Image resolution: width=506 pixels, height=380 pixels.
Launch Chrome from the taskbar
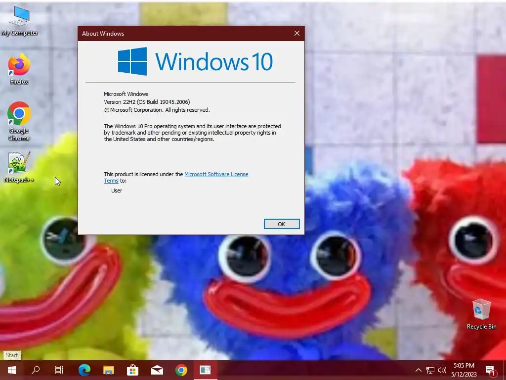[181, 370]
